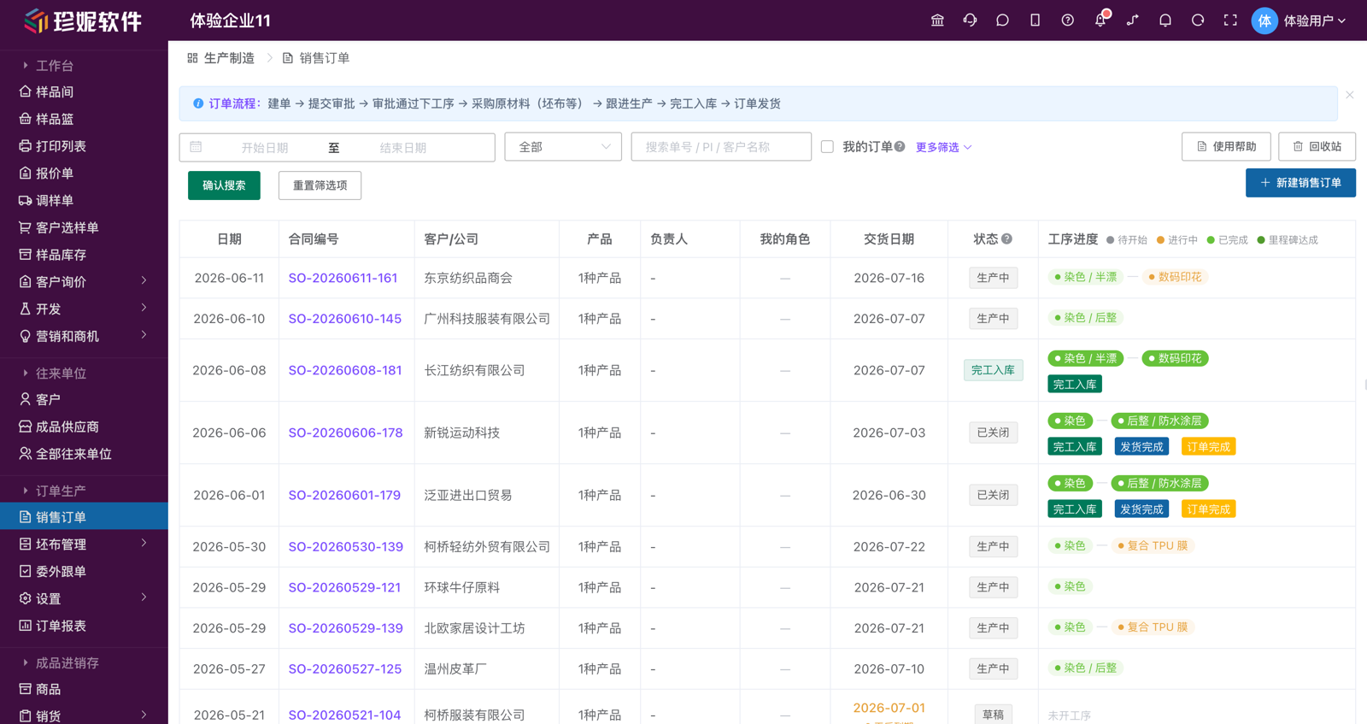
Task: Click the workflow route icon in header
Action: pyautogui.click(x=1133, y=21)
